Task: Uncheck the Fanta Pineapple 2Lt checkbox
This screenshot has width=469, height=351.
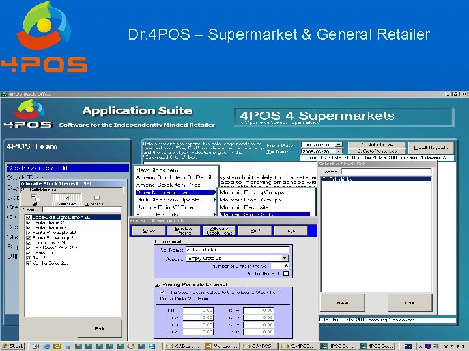Action: (x=29, y=233)
